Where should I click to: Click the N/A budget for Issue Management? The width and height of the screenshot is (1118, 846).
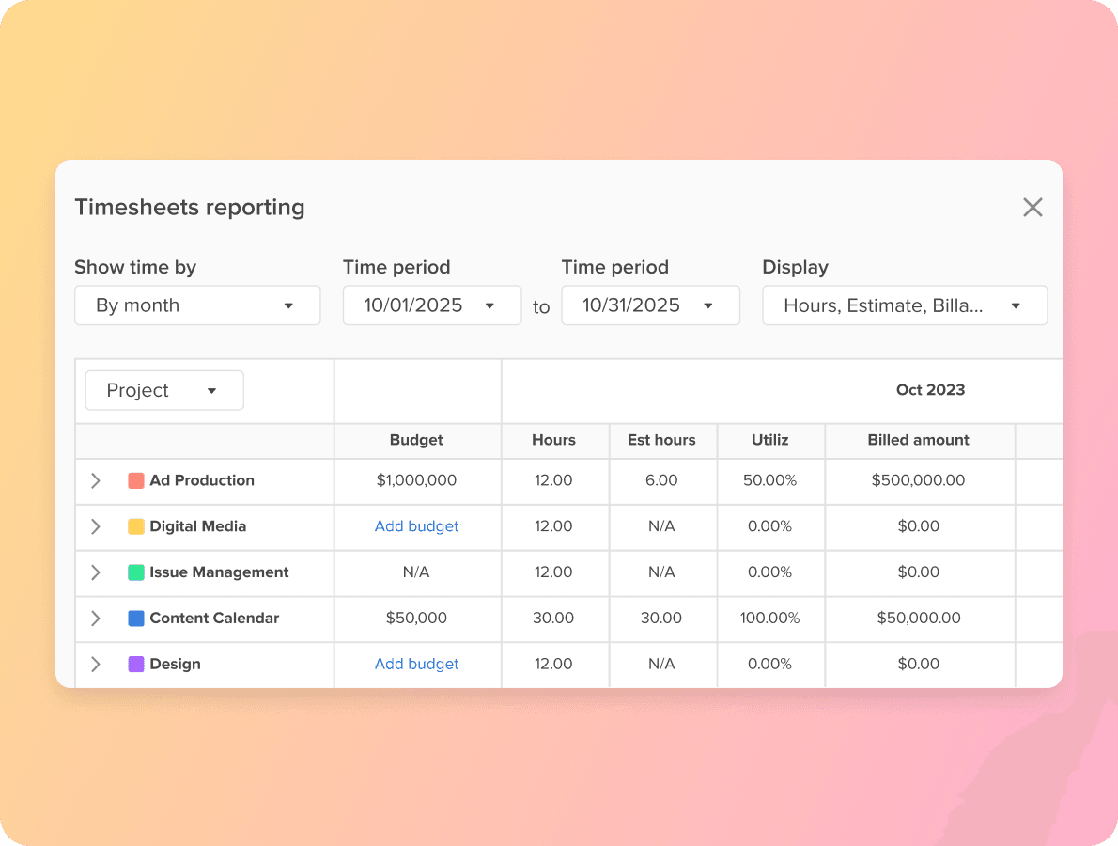pos(416,572)
